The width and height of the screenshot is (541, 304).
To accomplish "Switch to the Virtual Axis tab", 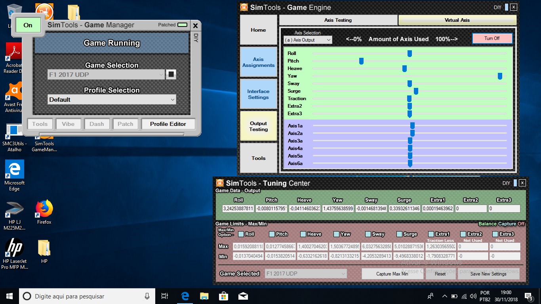I will pyautogui.click(x=457, y=20).
